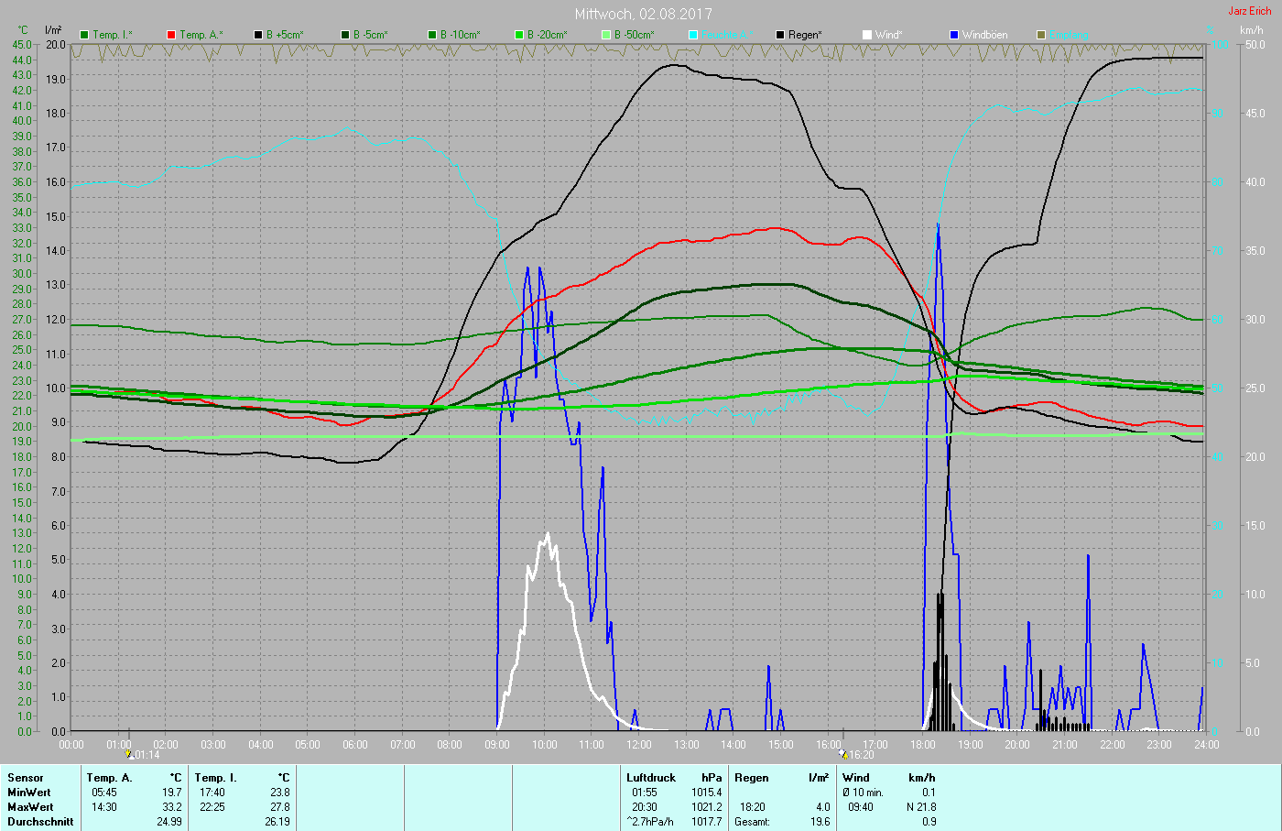The height and width of the screenshot is (831, 1282).
Task: Select the B -10cm legend label
Action: click(459, 35)
